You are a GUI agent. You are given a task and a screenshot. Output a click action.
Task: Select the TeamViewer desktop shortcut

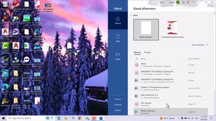(x=26, y=61)
